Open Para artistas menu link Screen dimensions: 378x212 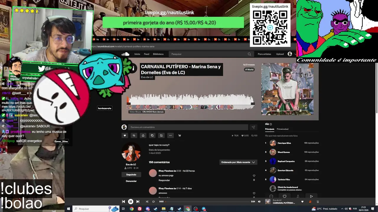point(264,54)
